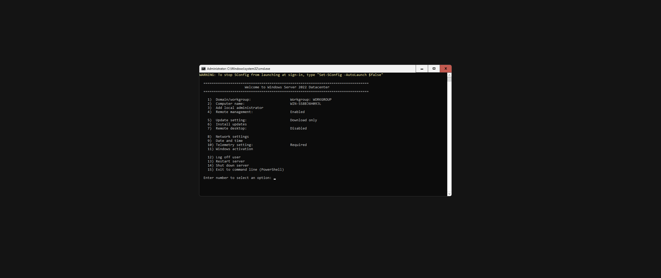Click the 'Remote desktop:' option line
661x278 pixels.
click(227, 128)
